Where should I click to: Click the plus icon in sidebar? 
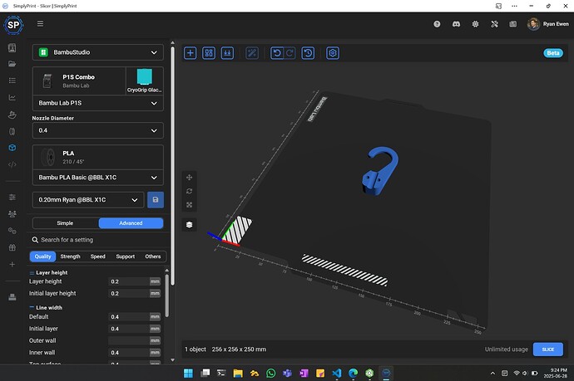pos(12,264)
